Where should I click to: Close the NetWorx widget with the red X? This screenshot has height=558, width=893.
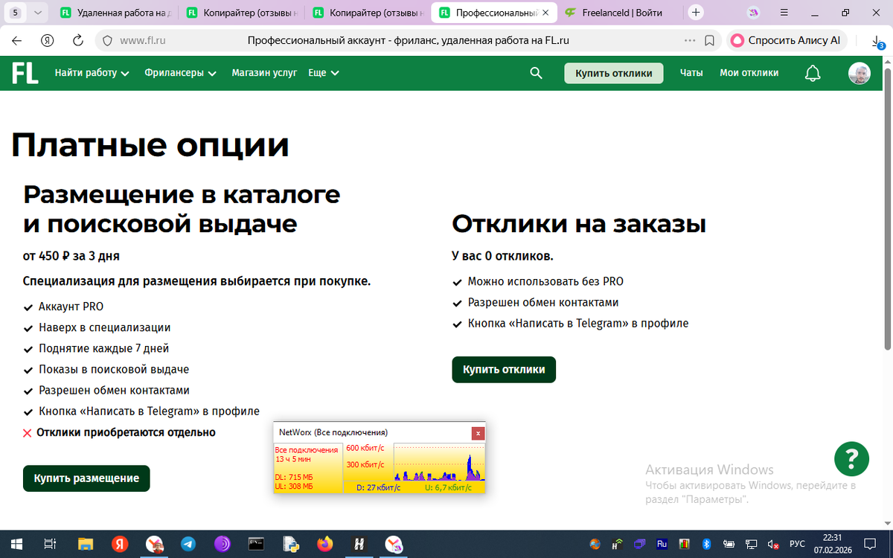[478, 432]
